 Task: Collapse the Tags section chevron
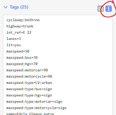(6, 7)
